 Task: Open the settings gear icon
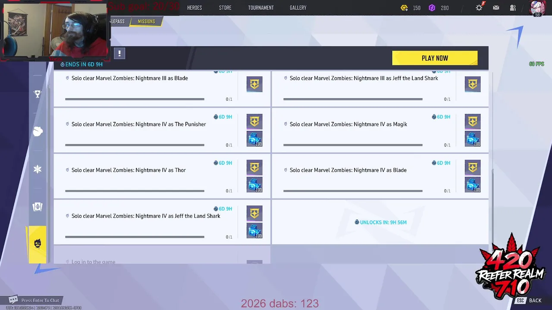[x=479, y=8]
